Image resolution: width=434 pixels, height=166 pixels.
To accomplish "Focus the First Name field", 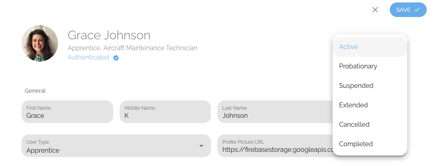I will point(67,112).
